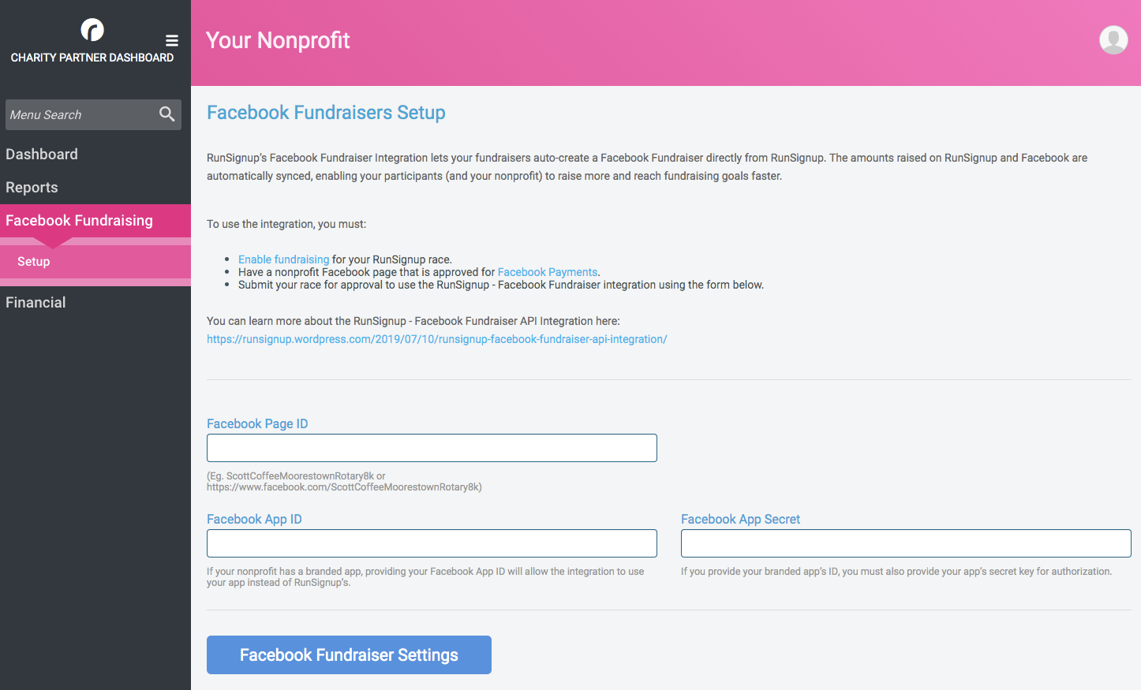Open the Facebook Payments link
Screen dimensions: 1141x690
tap(548, 272)
